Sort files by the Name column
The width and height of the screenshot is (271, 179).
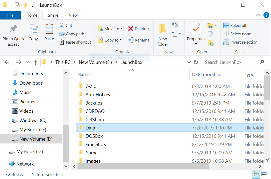point(84,74)
